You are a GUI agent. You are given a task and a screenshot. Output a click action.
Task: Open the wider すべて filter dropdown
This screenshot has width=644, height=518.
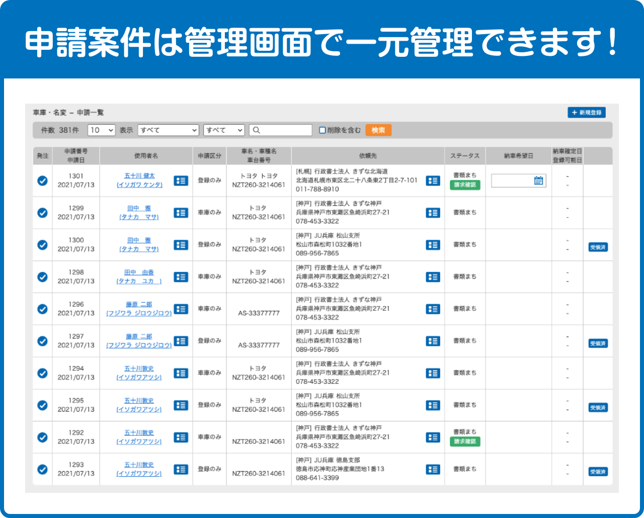pyautogui.click(x=169, y=130)
